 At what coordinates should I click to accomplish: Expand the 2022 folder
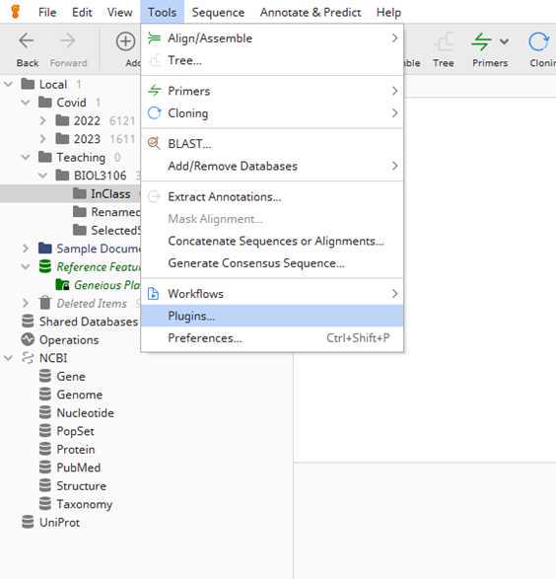(x=42, y=120)
